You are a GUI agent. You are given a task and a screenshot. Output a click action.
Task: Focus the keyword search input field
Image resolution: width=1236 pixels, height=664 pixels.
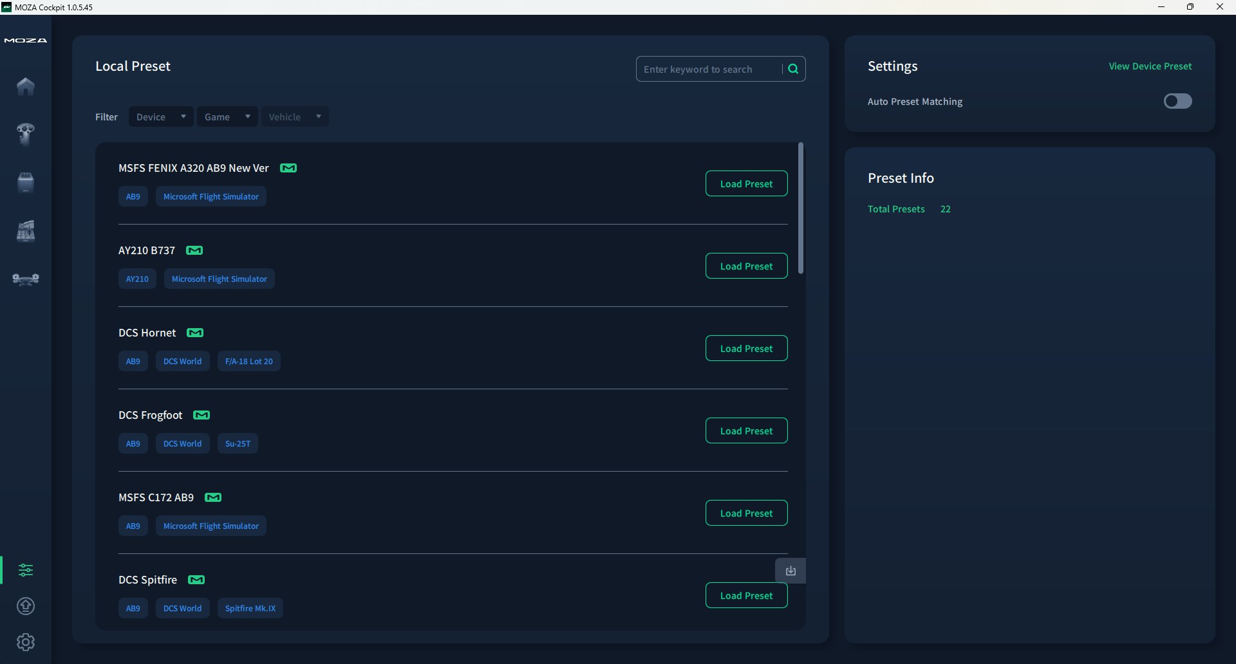point(708,69)
